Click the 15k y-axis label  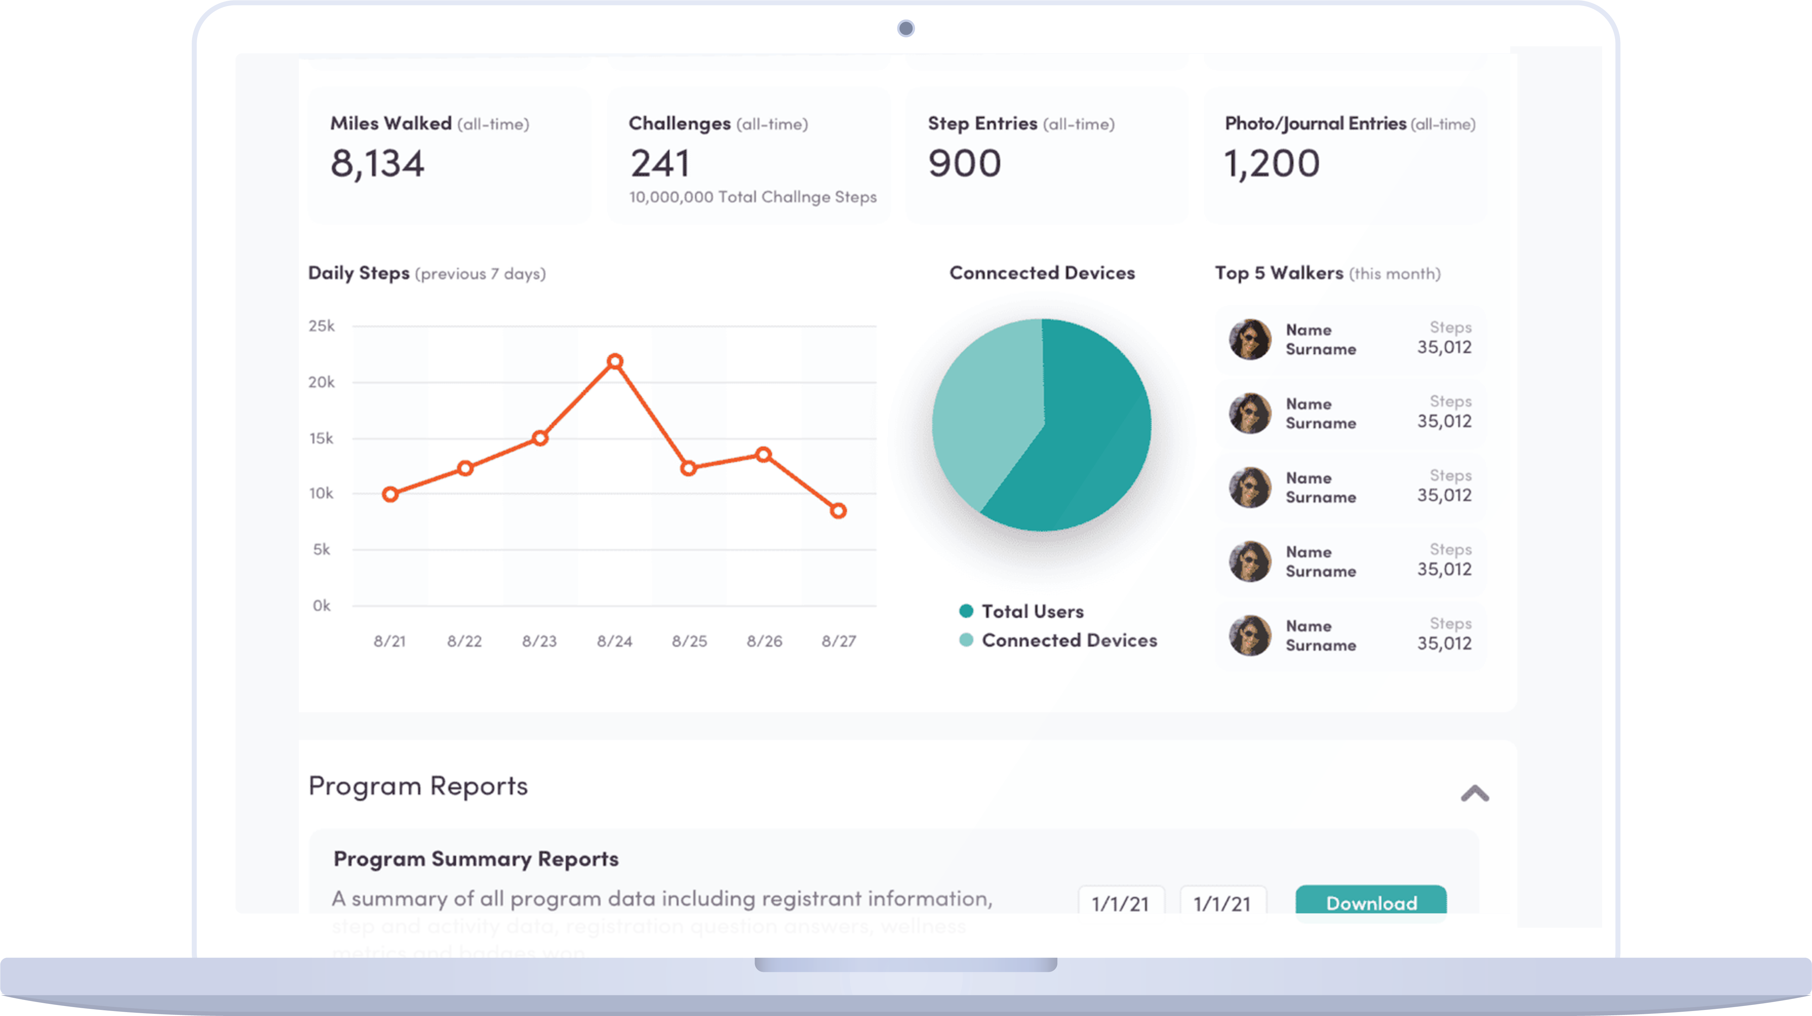(x=322, y=438)
